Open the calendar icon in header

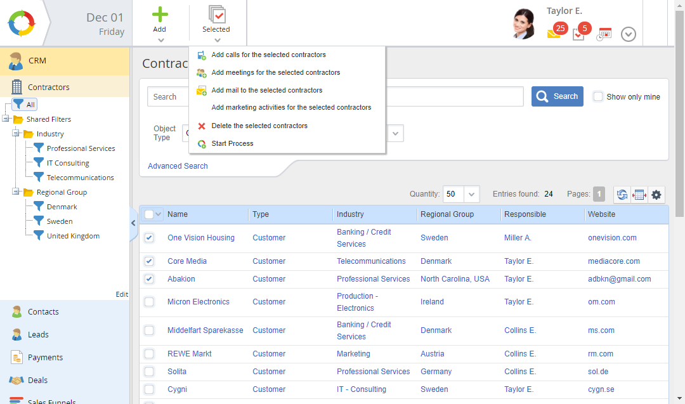coord(604,34)
